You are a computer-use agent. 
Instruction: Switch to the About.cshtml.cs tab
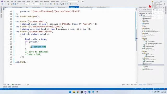coord(62,7)
